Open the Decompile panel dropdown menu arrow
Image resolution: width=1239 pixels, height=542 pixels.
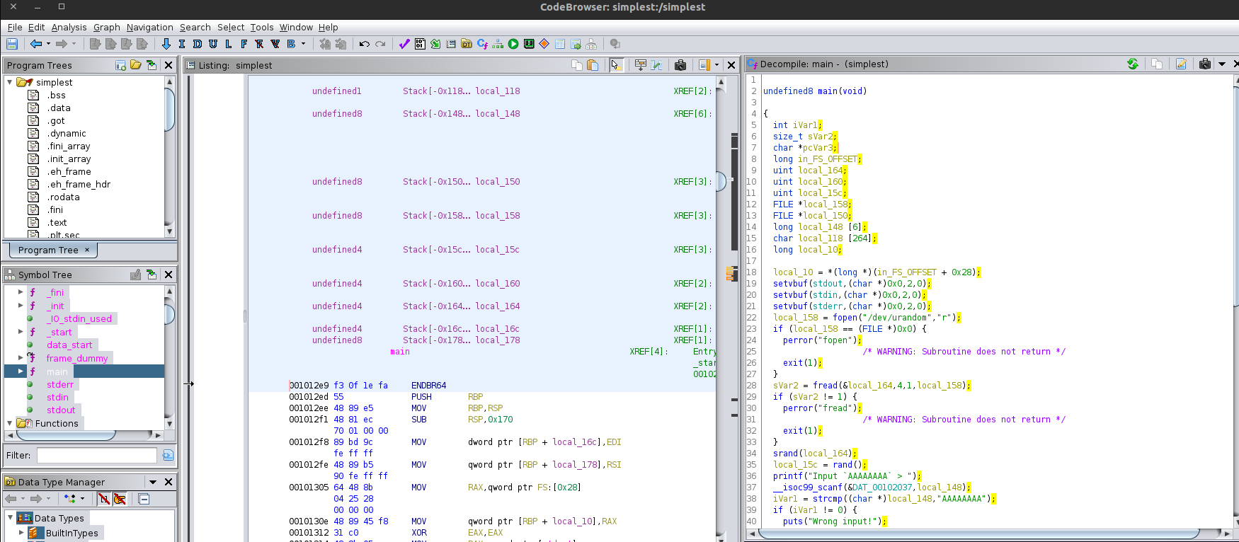click(x=1221, y=64)
